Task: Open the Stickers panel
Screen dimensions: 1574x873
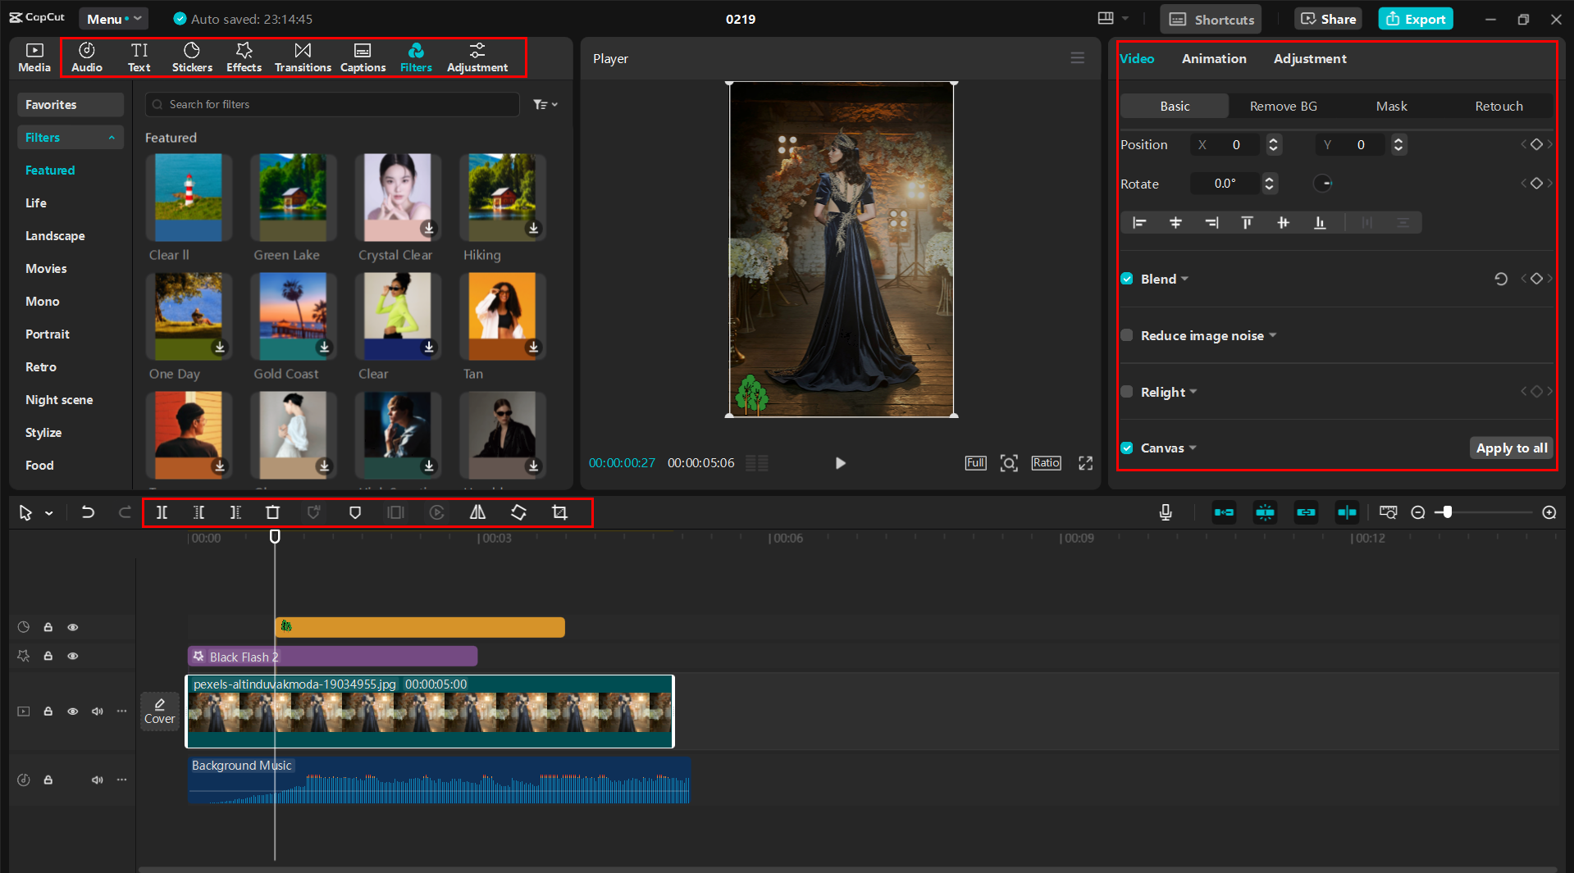Action: pyautogui.click(x=192, y=57)
